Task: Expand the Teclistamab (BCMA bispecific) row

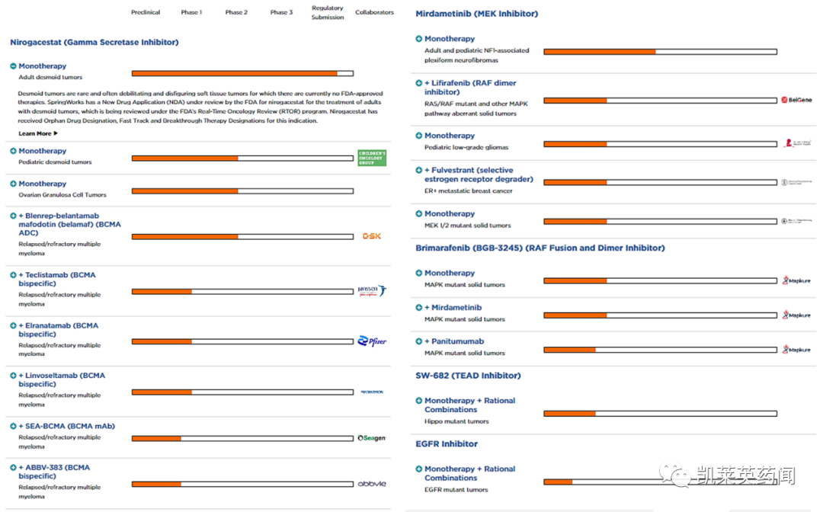Action: [14, 275]
